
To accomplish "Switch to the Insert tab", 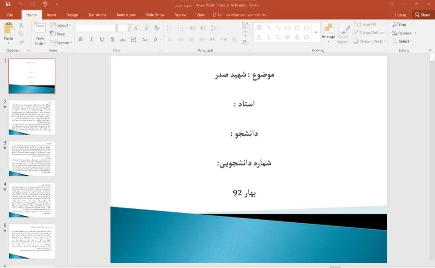I will [x=51, y=15].
